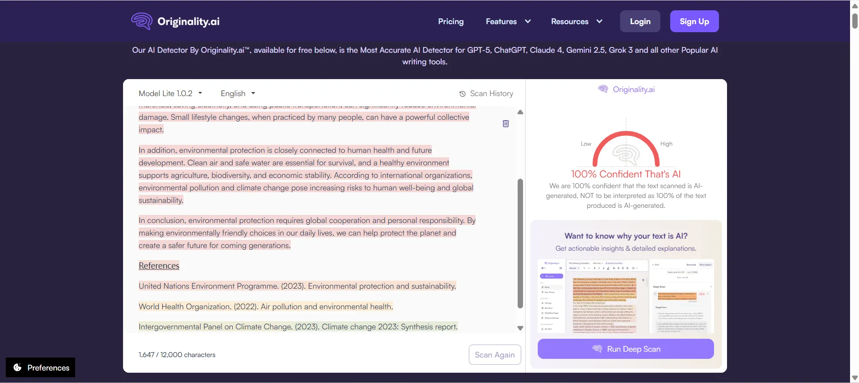Click the '1,647 / 12,000 characters' counter
Image resolution: width=859 pixels, height=383 pixels.
pyautogui.click(x=177, y=355)
